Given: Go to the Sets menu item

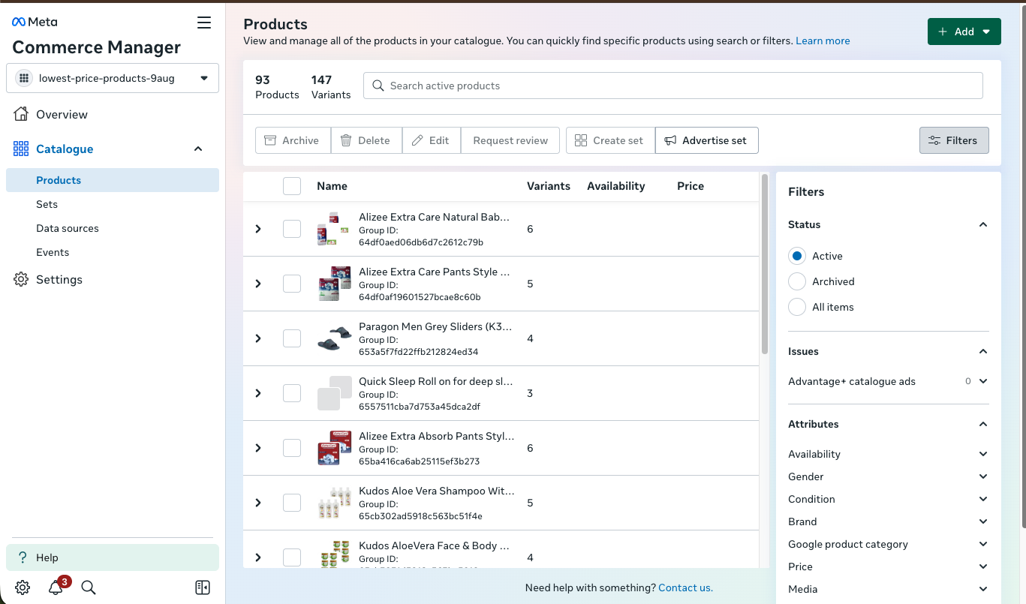Looking at the screenshot, I should (47, 204).
